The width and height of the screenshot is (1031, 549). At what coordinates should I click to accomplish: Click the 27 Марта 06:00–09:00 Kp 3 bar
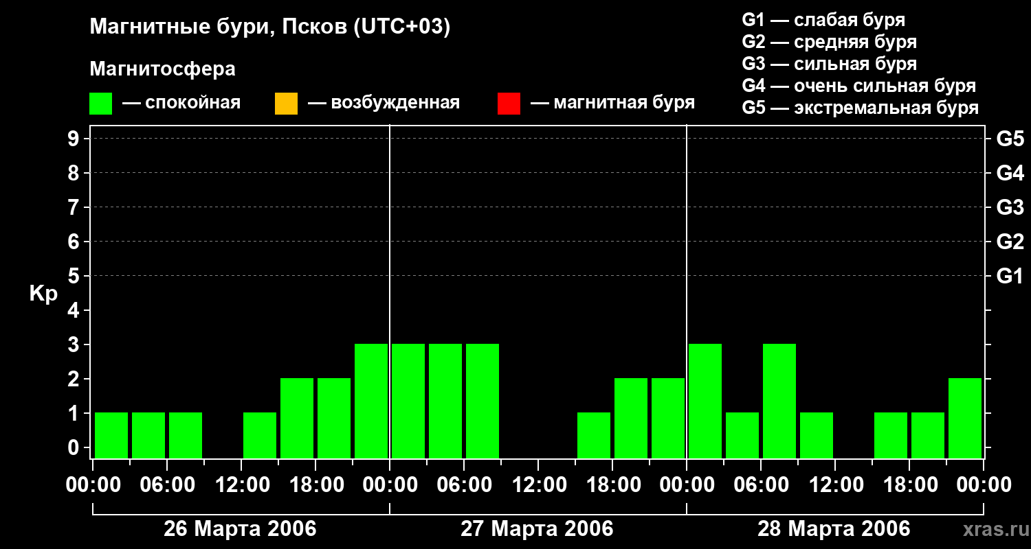[483, 401]
